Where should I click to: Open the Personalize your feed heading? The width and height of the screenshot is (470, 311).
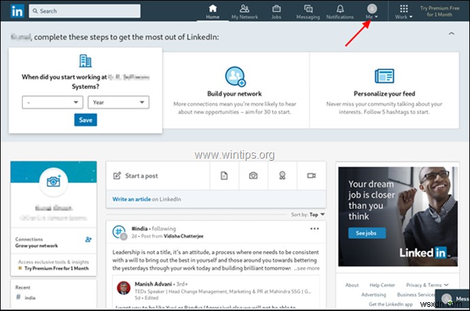(x=384, y=93)
